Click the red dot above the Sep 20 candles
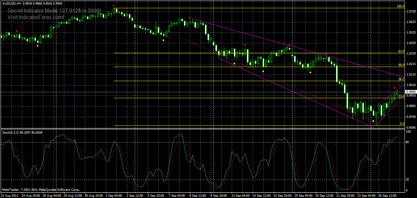The height and width of the screenshot is (198, 417). pos(327,54)
